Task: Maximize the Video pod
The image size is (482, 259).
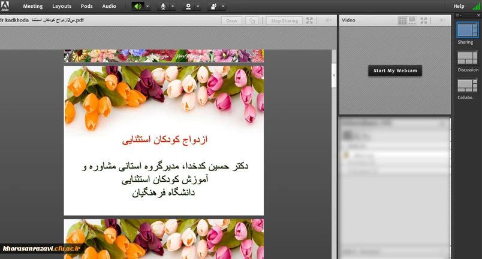Action: point(424,20)
